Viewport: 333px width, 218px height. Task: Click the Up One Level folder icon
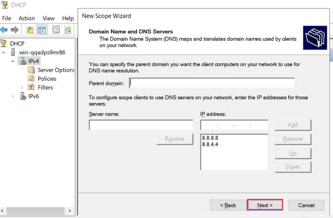pos(29,30)
